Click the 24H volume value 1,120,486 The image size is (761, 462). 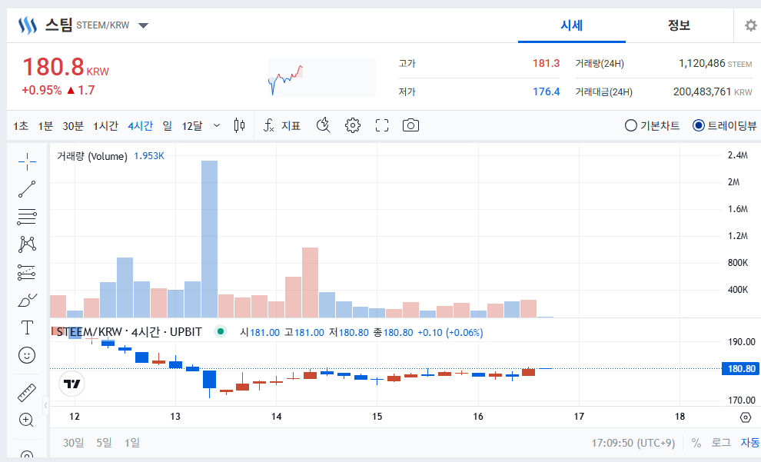coord(702,64)
